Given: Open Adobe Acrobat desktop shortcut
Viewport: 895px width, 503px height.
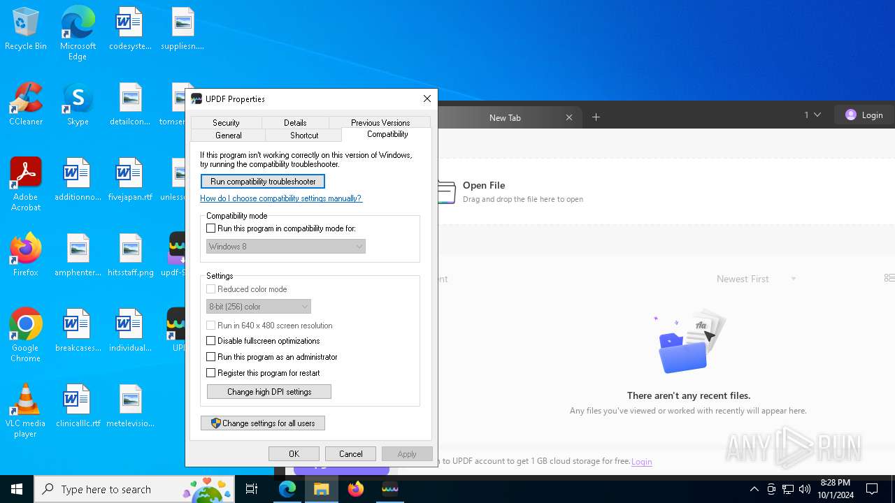Looking at the screenshot, I should coord(26,184).
